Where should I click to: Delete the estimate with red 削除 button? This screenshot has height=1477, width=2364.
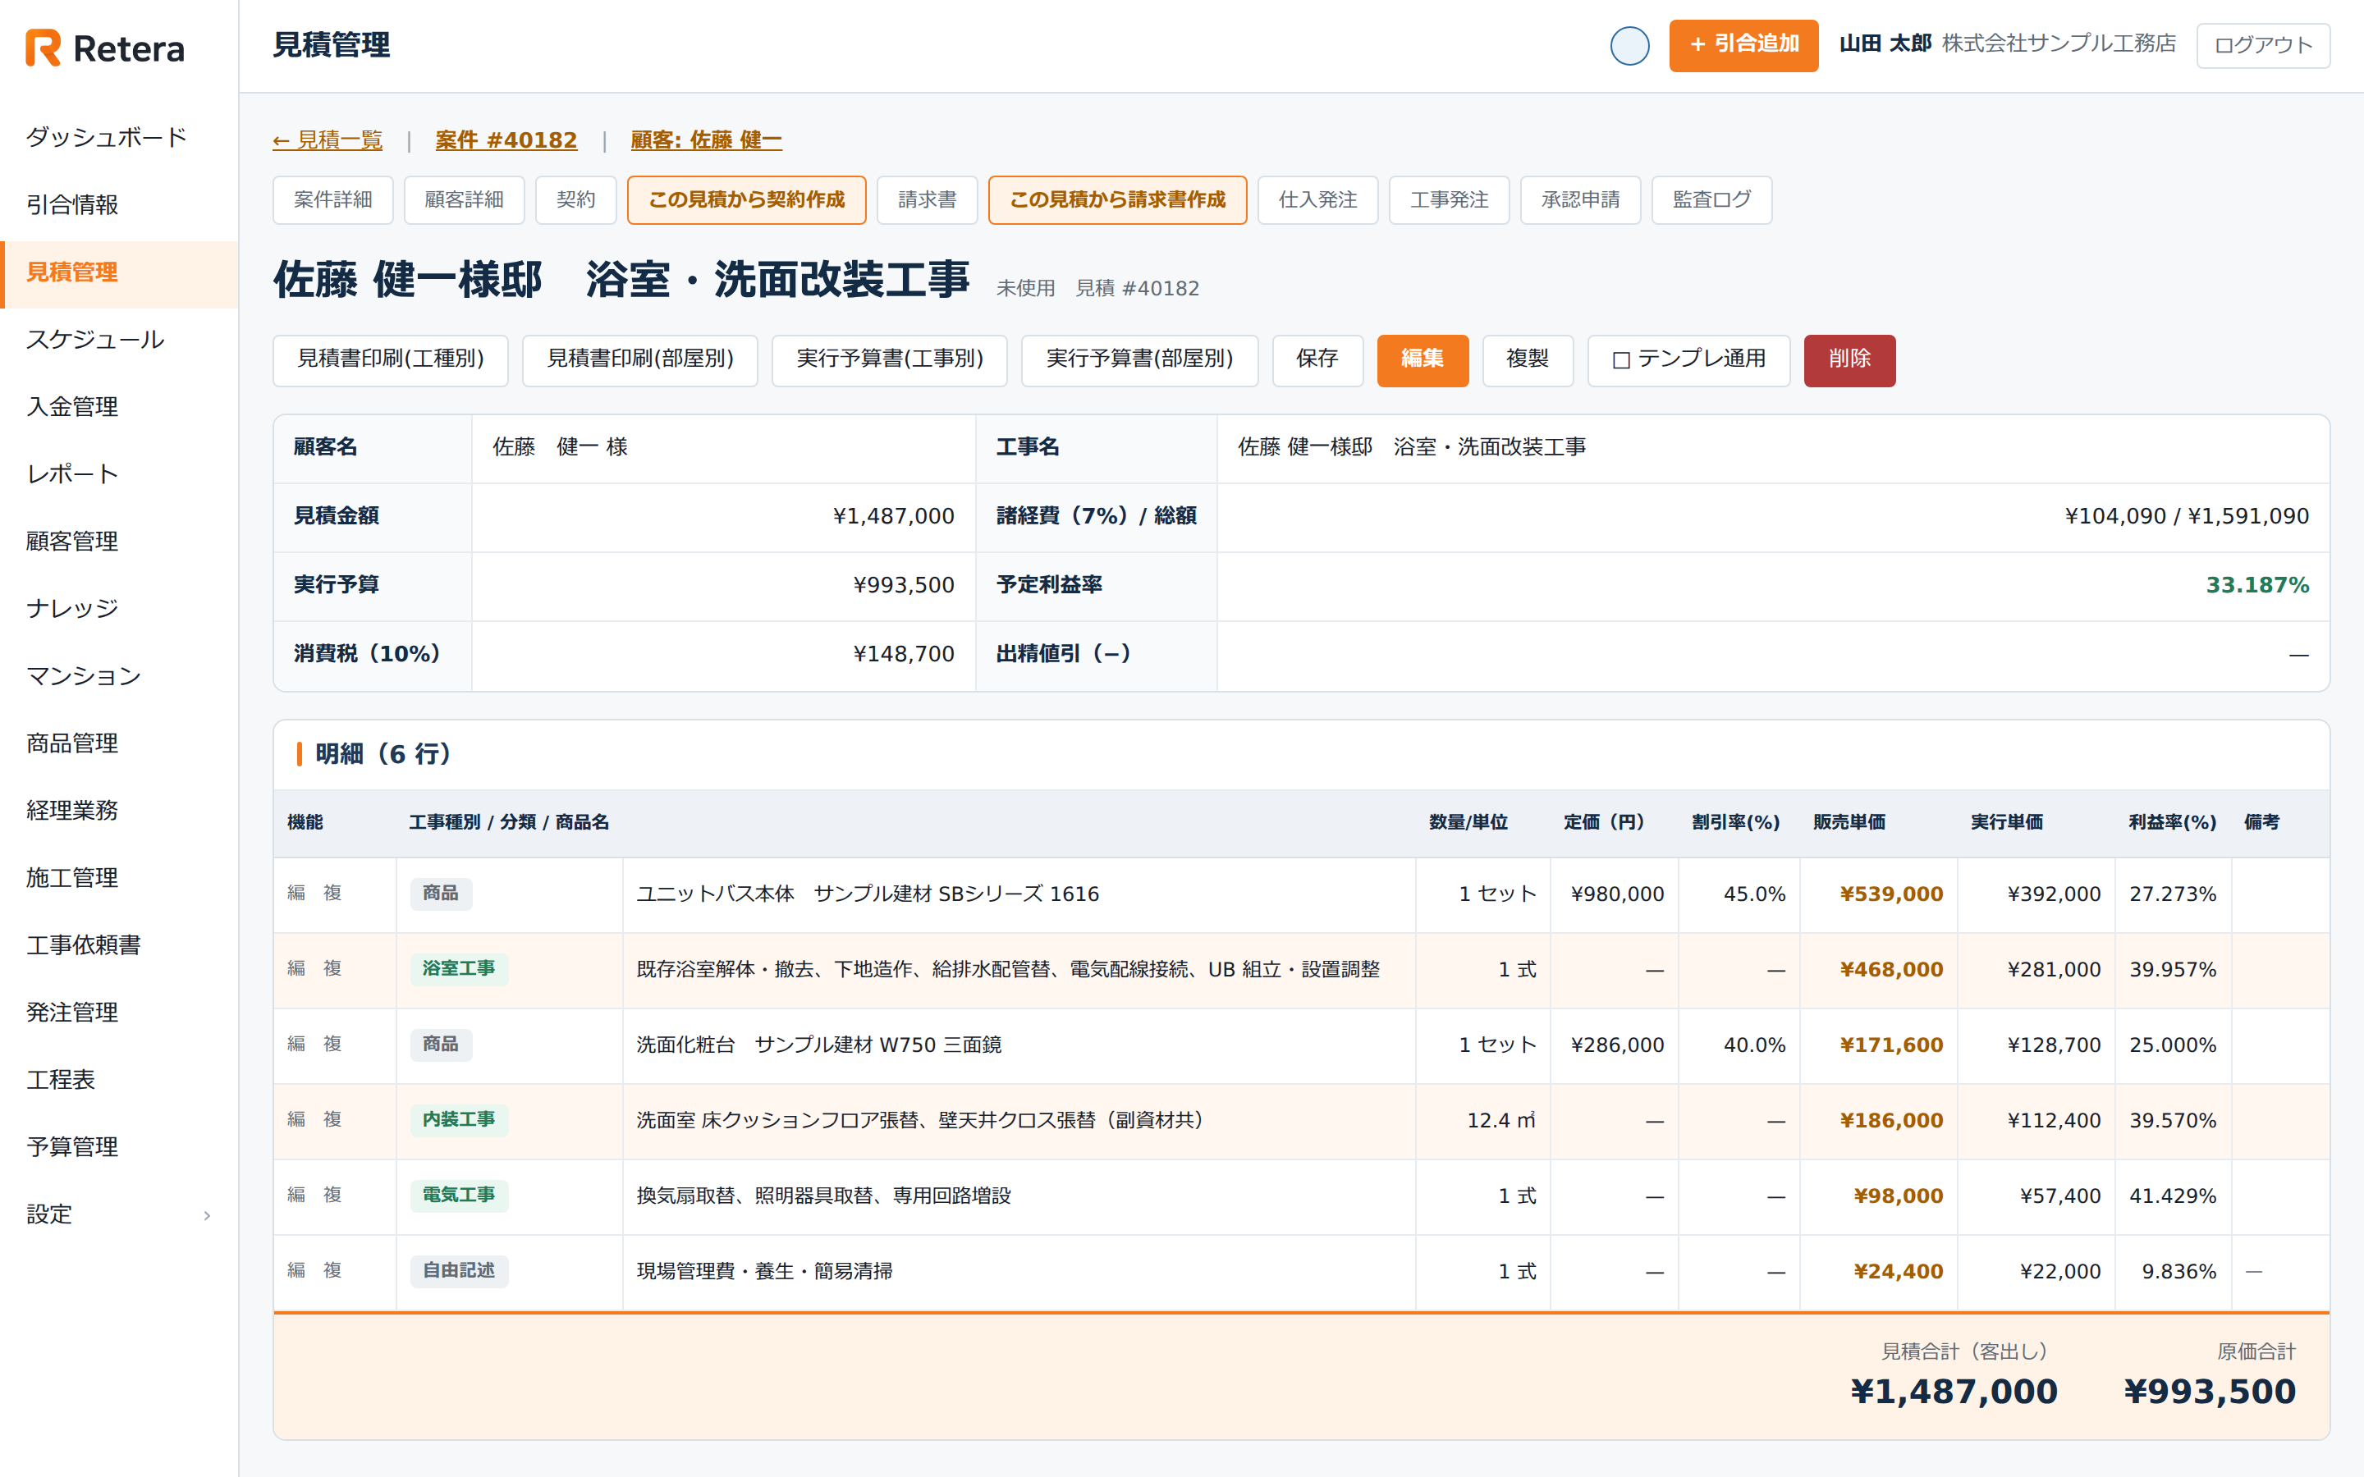[1849, 360]
